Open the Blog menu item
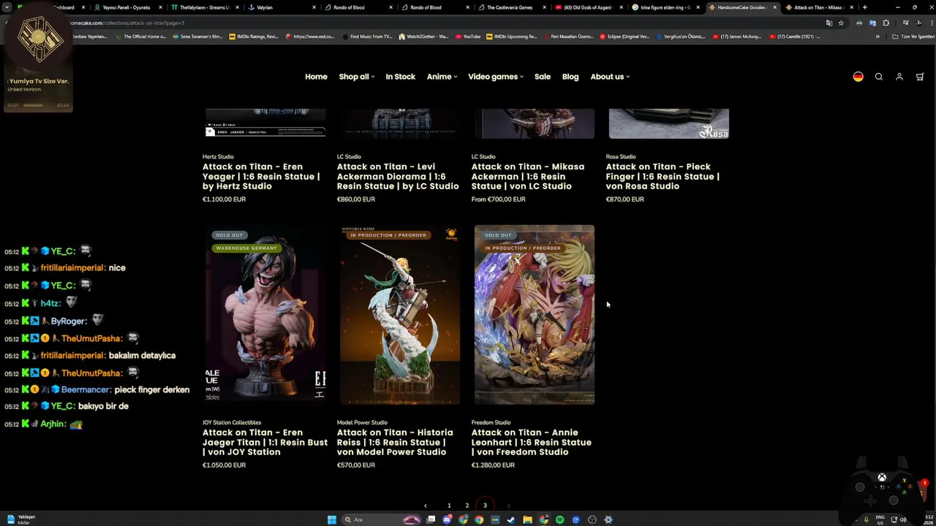 pyautogui.click(x=570, y=77)
